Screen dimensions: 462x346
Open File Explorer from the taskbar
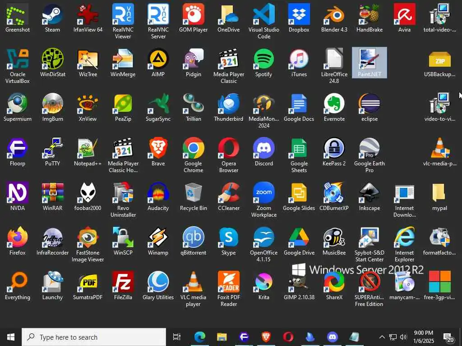222,337
